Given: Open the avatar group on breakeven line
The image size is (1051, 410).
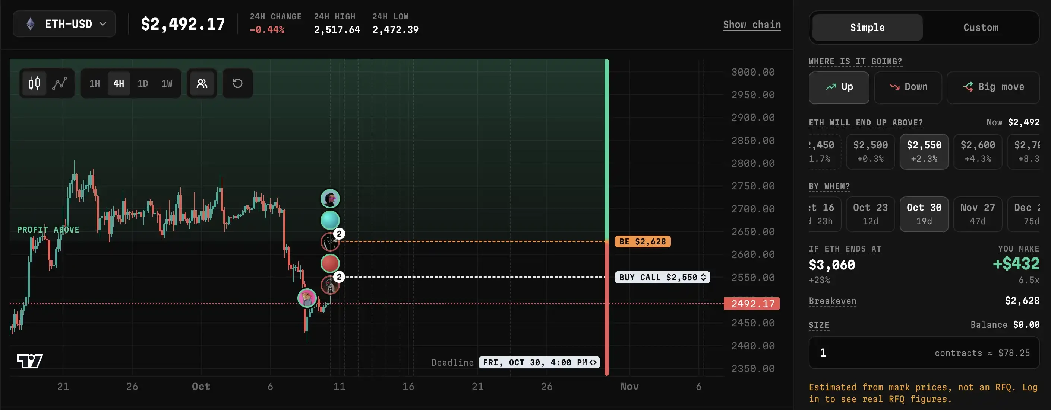Looking at the screenshot, I should (x=331, y=241).
